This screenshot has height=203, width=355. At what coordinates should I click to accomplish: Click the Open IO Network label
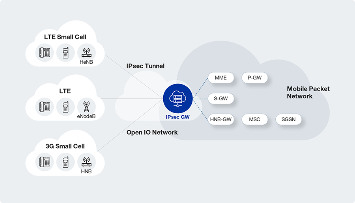tap(152, 132)
